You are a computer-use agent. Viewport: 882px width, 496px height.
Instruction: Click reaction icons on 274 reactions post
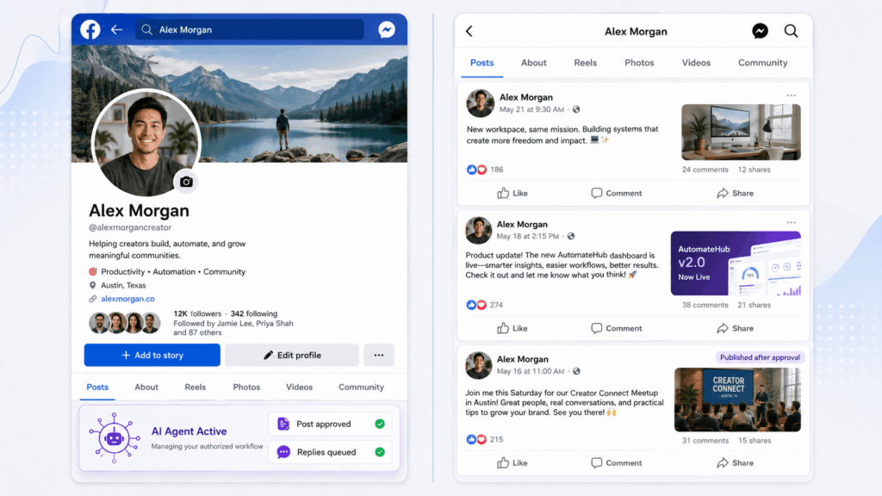click(x=476, y=305)
